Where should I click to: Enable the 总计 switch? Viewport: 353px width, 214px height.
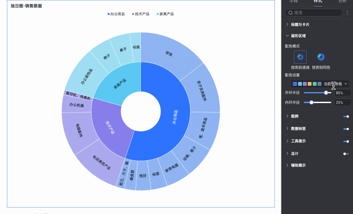click(346, 154)
